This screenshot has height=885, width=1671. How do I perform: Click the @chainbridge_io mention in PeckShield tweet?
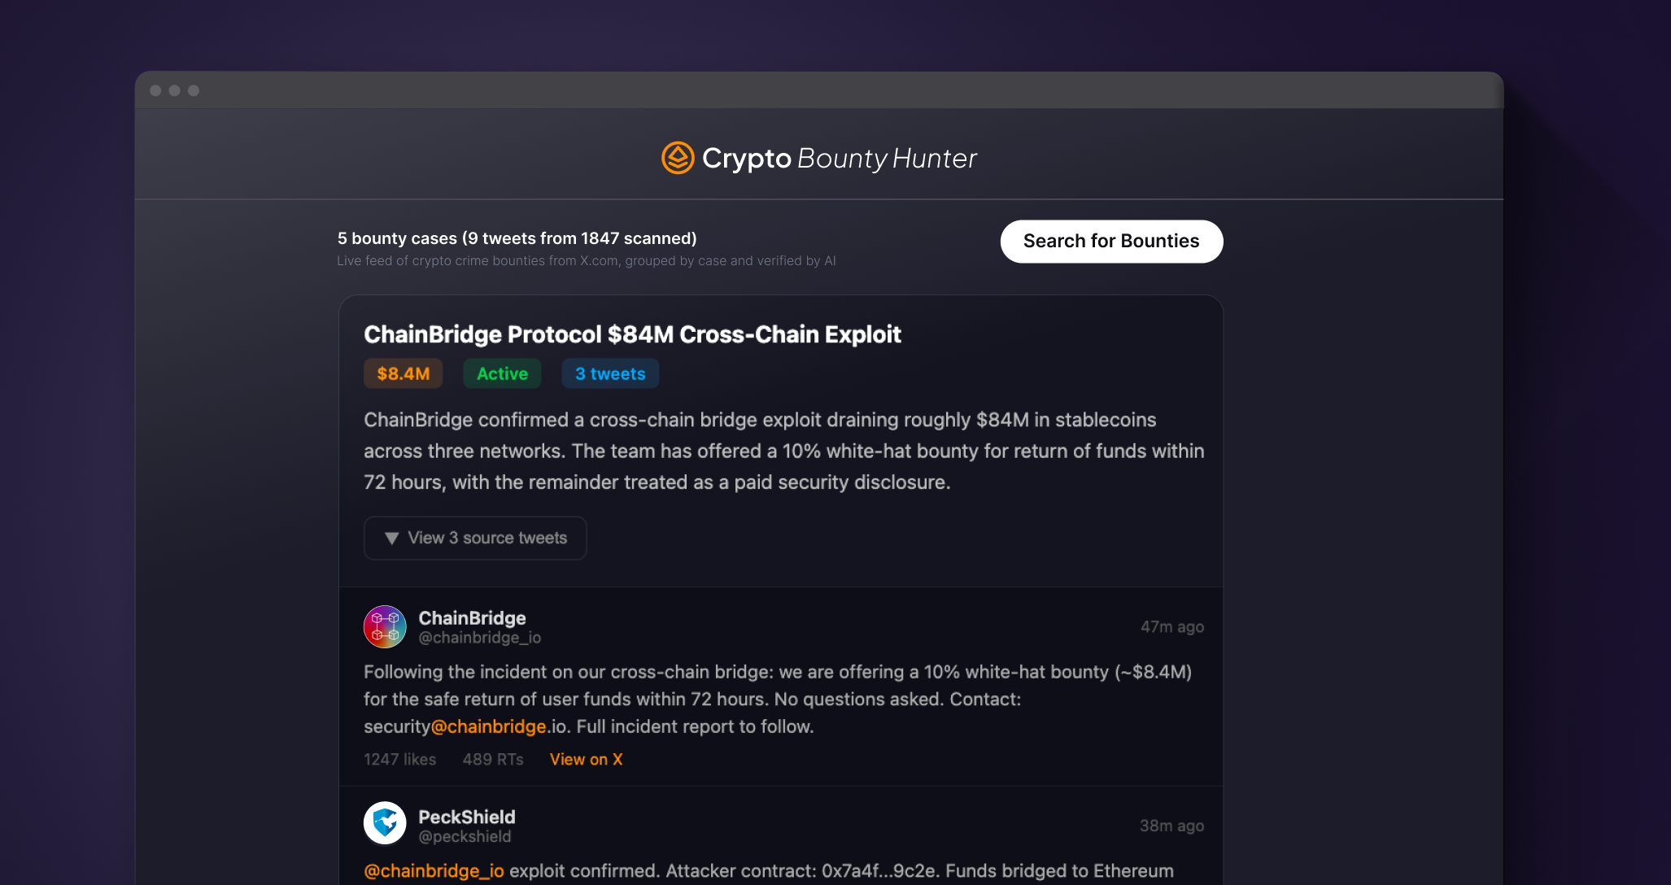(x=434, y=871)
